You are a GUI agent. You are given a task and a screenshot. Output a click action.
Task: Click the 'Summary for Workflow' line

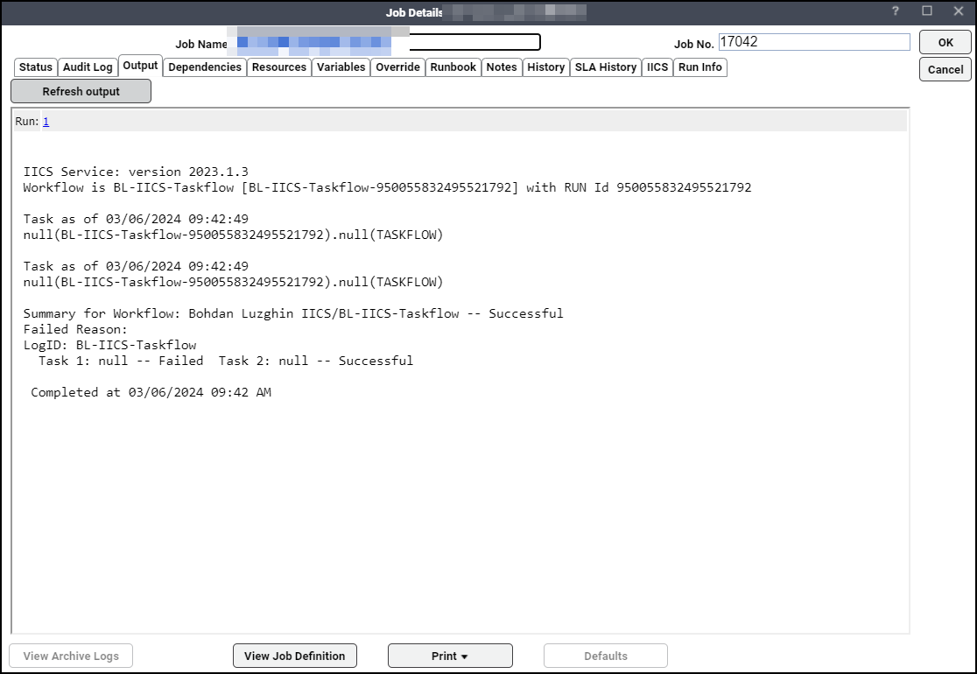(x=293, y=313)
